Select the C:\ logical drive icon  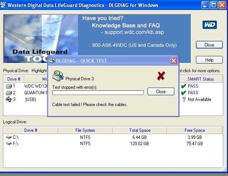tap(9, 137)
